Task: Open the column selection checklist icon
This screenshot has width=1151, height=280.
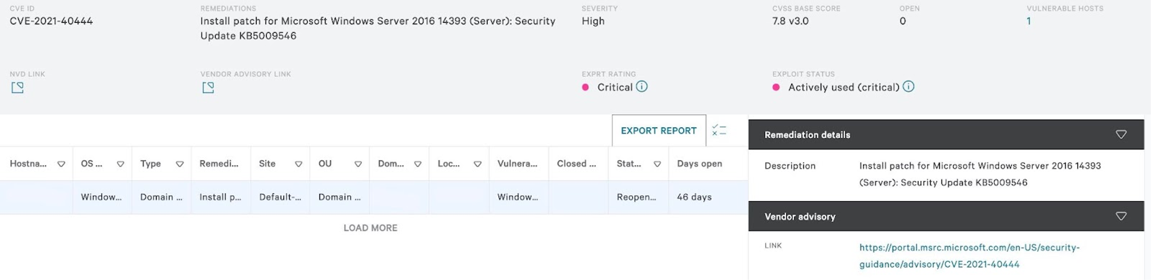Action: (x=719, y=130)
